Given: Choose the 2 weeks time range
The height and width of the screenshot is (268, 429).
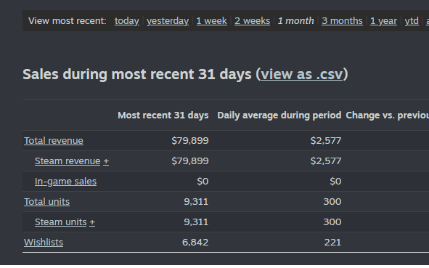Looking at the screenshot, I should pos(252,21).
